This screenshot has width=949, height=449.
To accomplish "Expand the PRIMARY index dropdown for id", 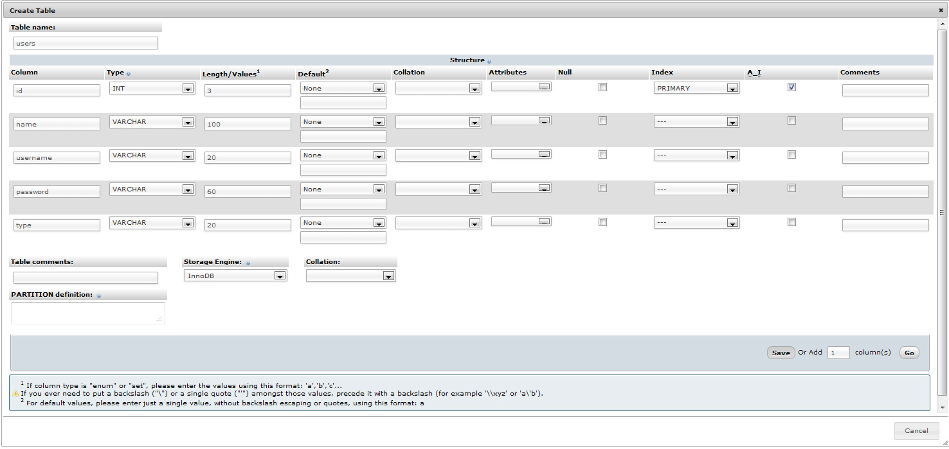I will (x=696, y=89).
